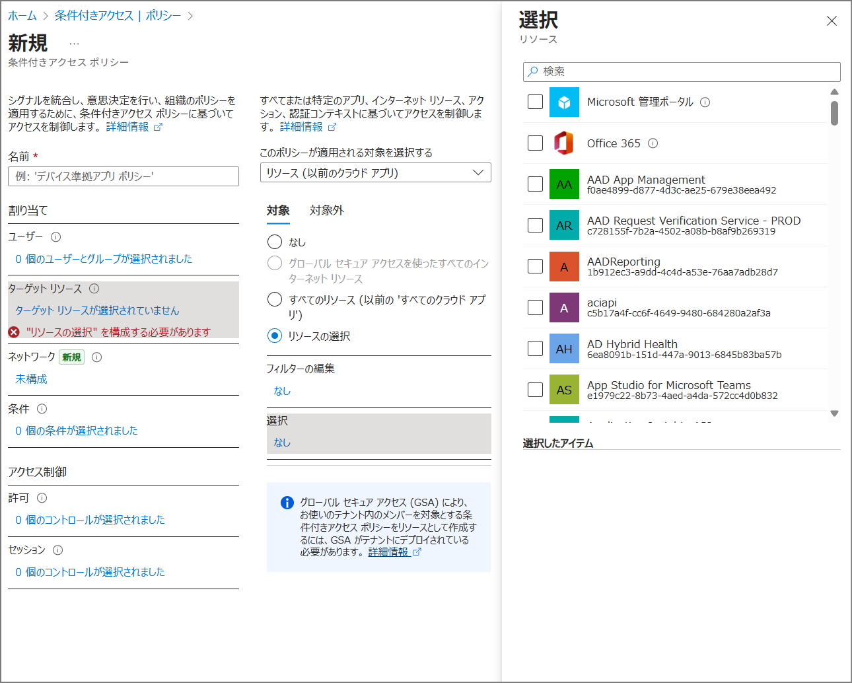The height and width of the screenshot is (683, 852).
Task: Click the App Studio for Microsoft Teams AS icon
Action: pos(564,390)
